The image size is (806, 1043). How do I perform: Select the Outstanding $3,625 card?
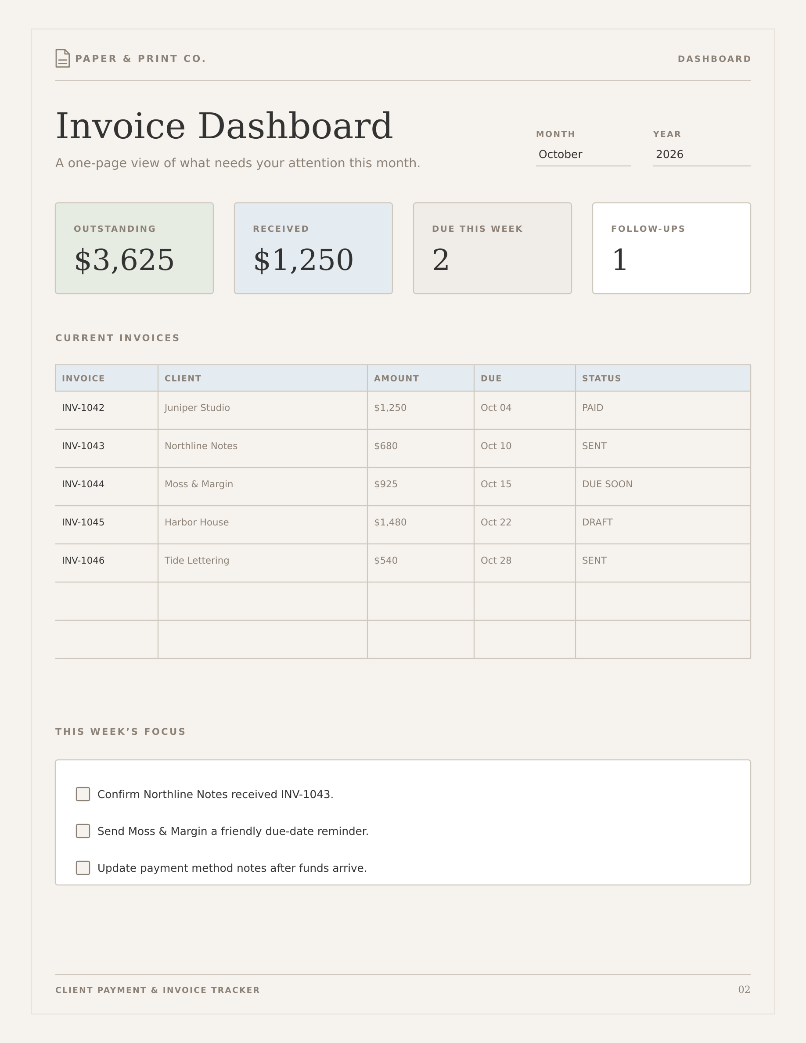(134, 248)
